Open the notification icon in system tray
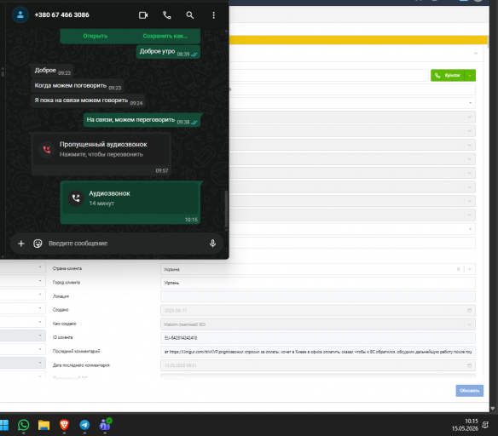 pyautogui.click(x=485, y=425)
